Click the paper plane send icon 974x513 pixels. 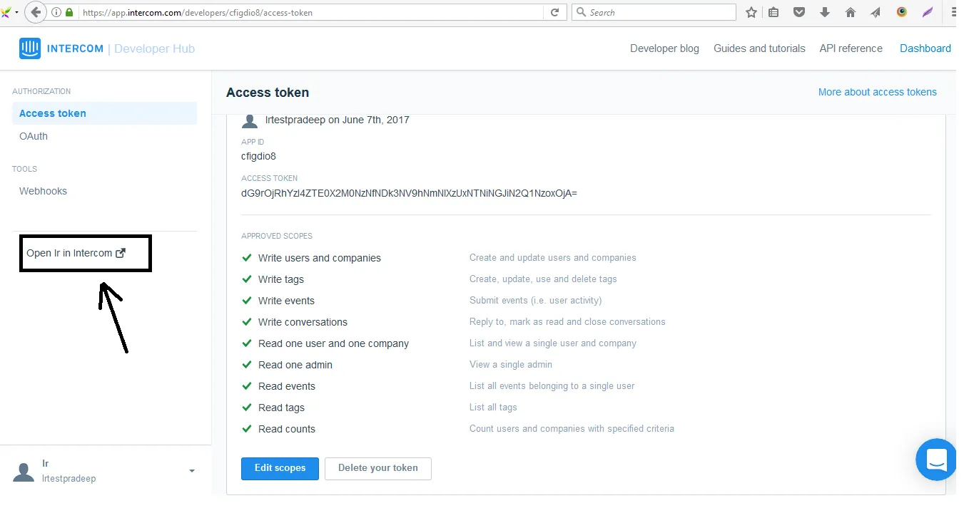click(x=876, y=12)
